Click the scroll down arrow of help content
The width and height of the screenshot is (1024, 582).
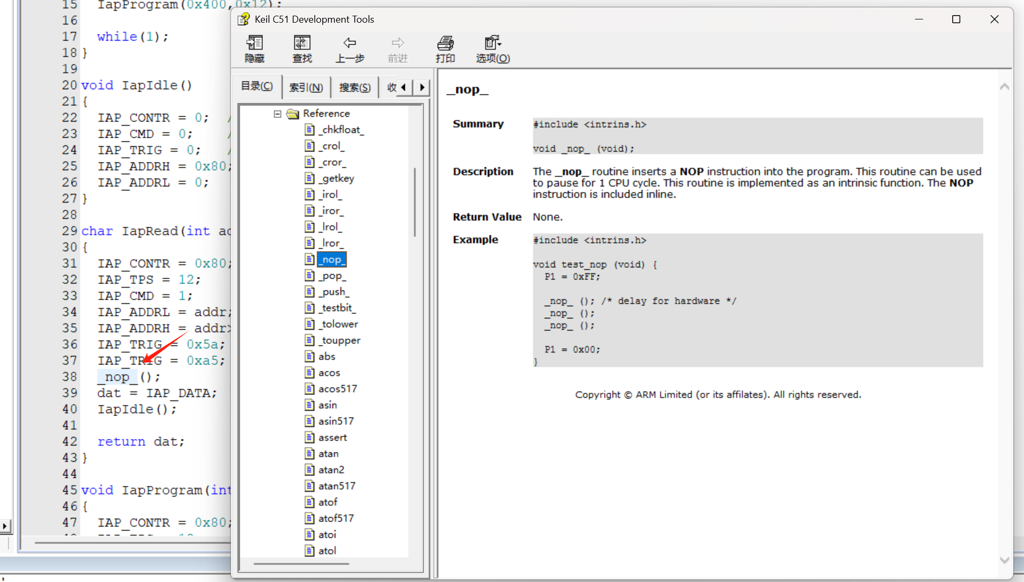point(1004,560)
